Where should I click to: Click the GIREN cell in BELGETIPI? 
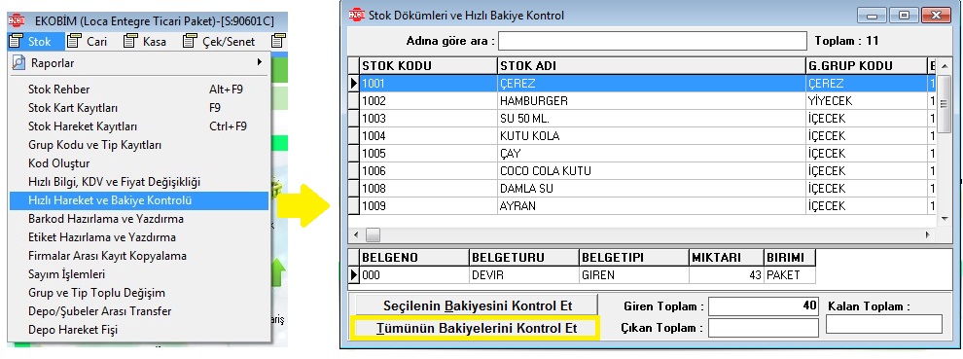(634, 274)
